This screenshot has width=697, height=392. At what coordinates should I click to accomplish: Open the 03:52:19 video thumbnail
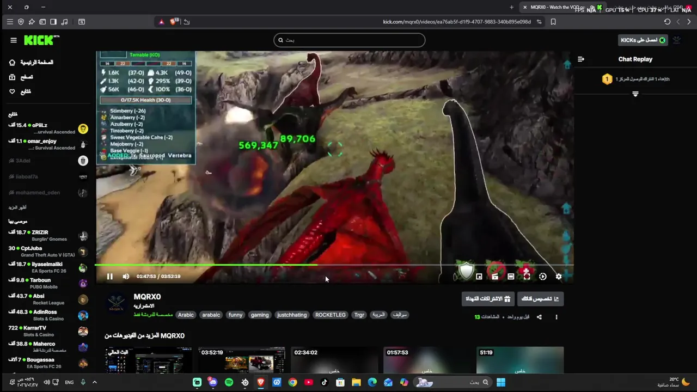coord(241,360)
